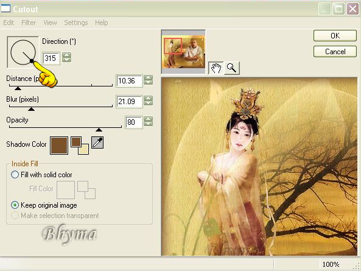The height and width of the screenshot is (271, 361).
Task: Open the Filter menu
Action: (29, 23)
